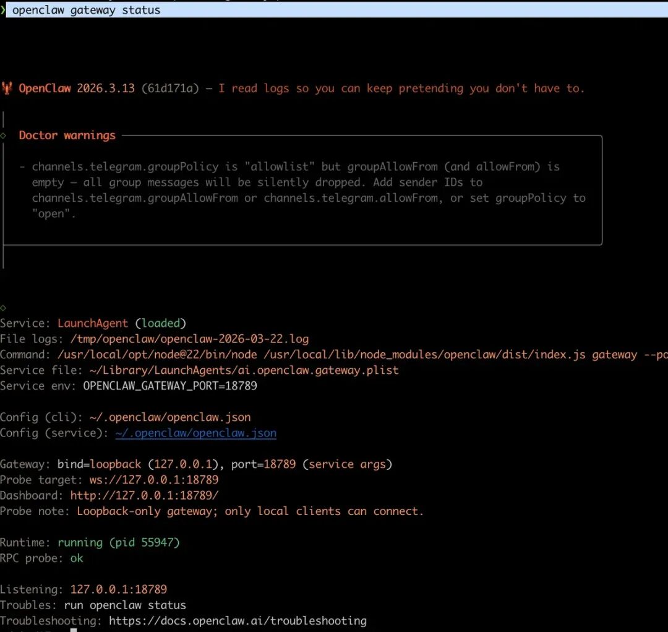Viewport: 668px width, 632px height.
Task: Click version text 'OpenClaw 2026.3.13'
Action: [x=77, y=89]
